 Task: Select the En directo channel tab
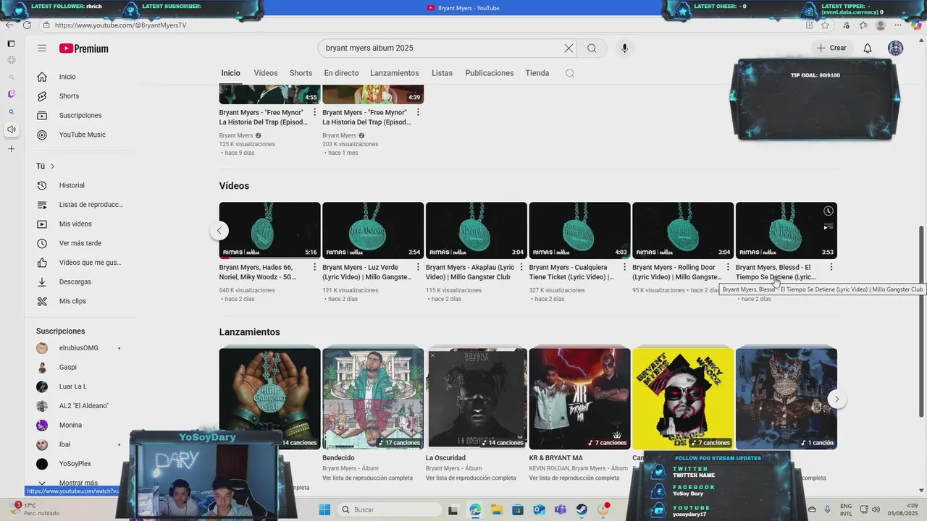coord(341,73)
